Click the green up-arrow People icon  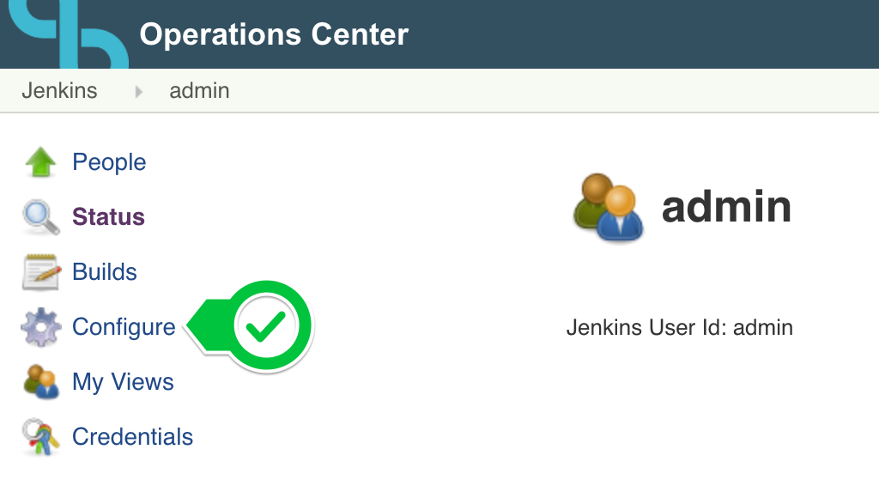(x=41, y=162)
